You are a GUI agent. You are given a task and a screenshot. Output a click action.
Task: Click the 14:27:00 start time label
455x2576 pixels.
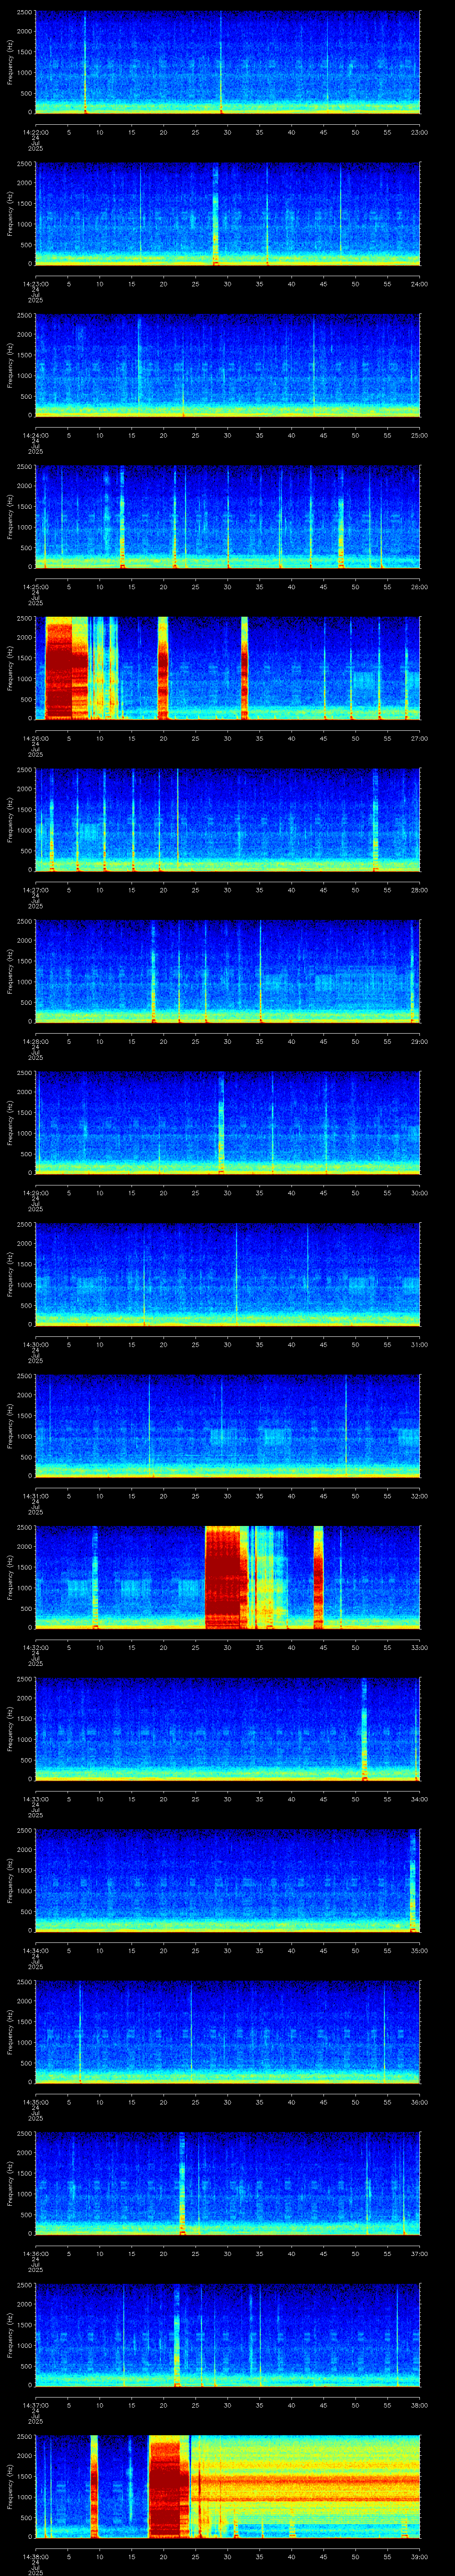tap(35, 890)
